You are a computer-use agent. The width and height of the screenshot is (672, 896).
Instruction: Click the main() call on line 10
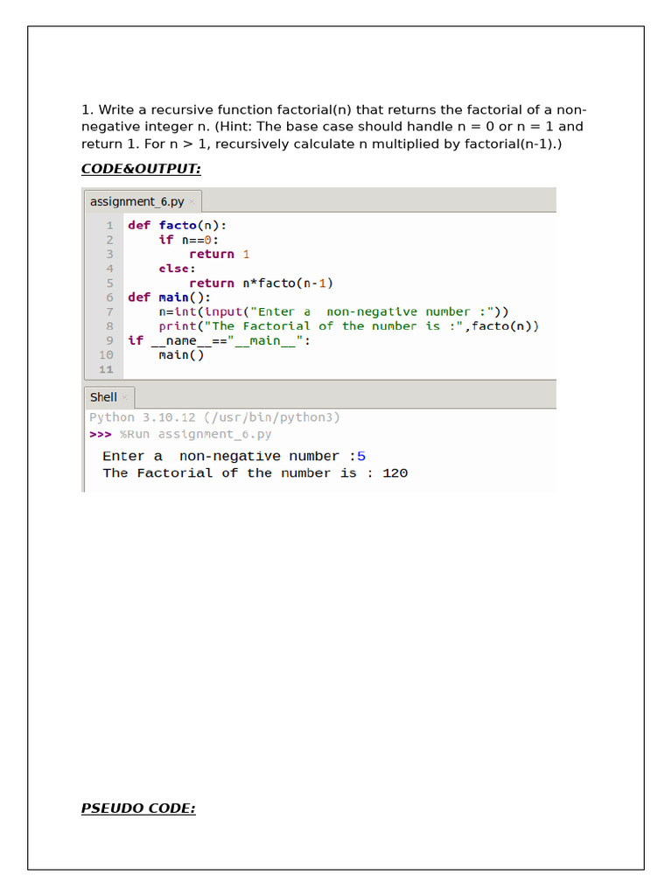click(181, 355)
